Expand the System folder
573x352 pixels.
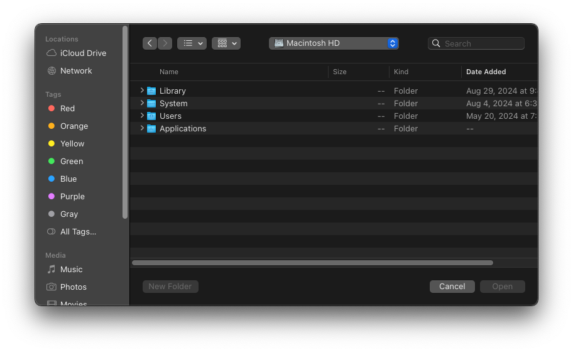(x=142, y=103)
